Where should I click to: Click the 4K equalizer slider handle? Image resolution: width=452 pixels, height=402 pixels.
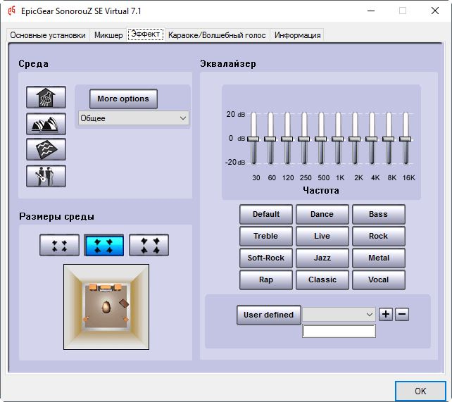372,139
